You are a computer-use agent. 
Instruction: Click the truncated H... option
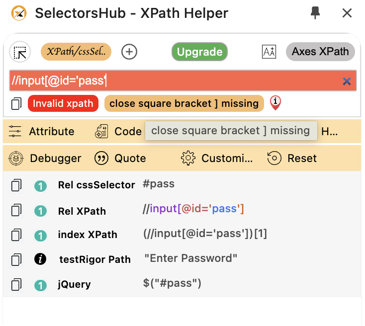(x=329, y=132)
